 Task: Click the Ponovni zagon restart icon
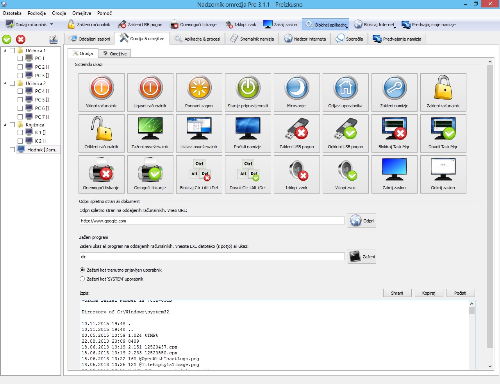click(199, 88)
